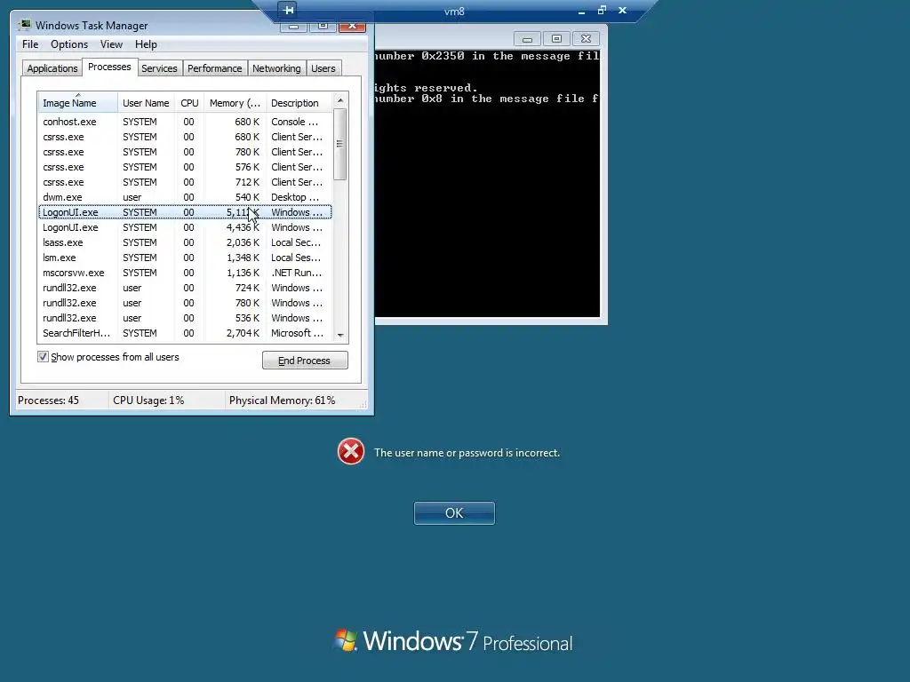This screenshot has height=682, width=910.
Task: Click the End Process button
Action: point(305,361)
